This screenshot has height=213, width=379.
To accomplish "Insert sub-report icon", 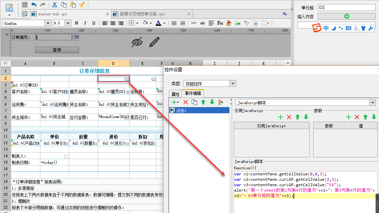I will tap(255, 23).
